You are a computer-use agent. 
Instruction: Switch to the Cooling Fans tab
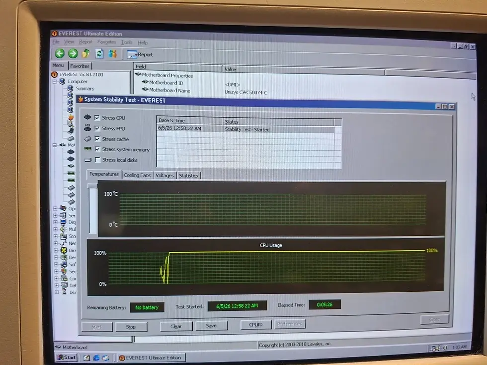[x=137, y=175]
